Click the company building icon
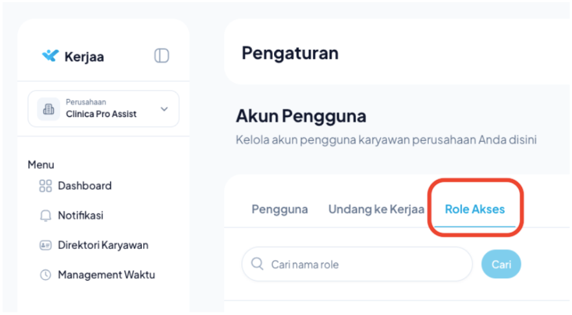The width and height of the screenshot is (572, 315). (48, 109)
